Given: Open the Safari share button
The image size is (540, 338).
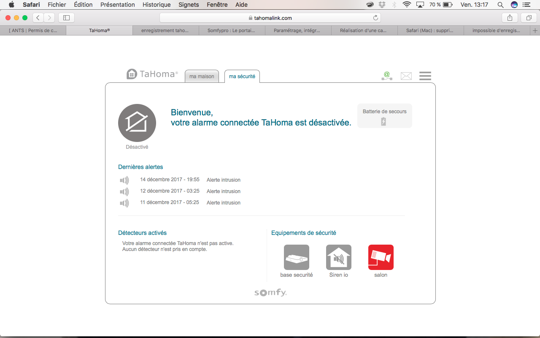Looking at the screenshot, I should (510, 18).
